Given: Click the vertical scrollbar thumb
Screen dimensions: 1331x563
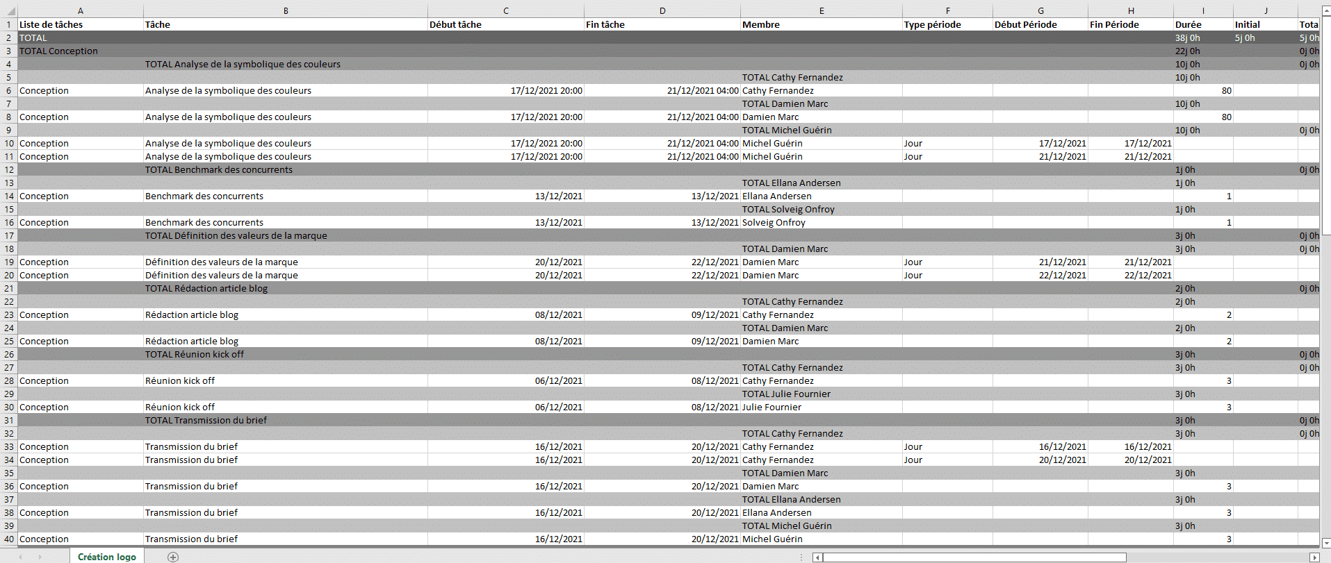Looking at the screenshot, I should pyautogui.click(x=1325, y=125).
